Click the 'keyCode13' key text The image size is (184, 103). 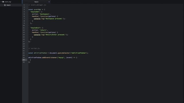[35, 28]
